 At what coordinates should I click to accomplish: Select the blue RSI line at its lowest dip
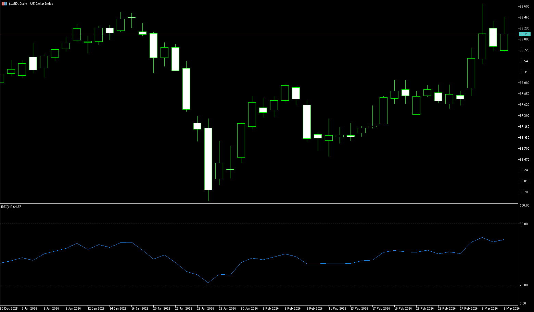click(208, 283)
